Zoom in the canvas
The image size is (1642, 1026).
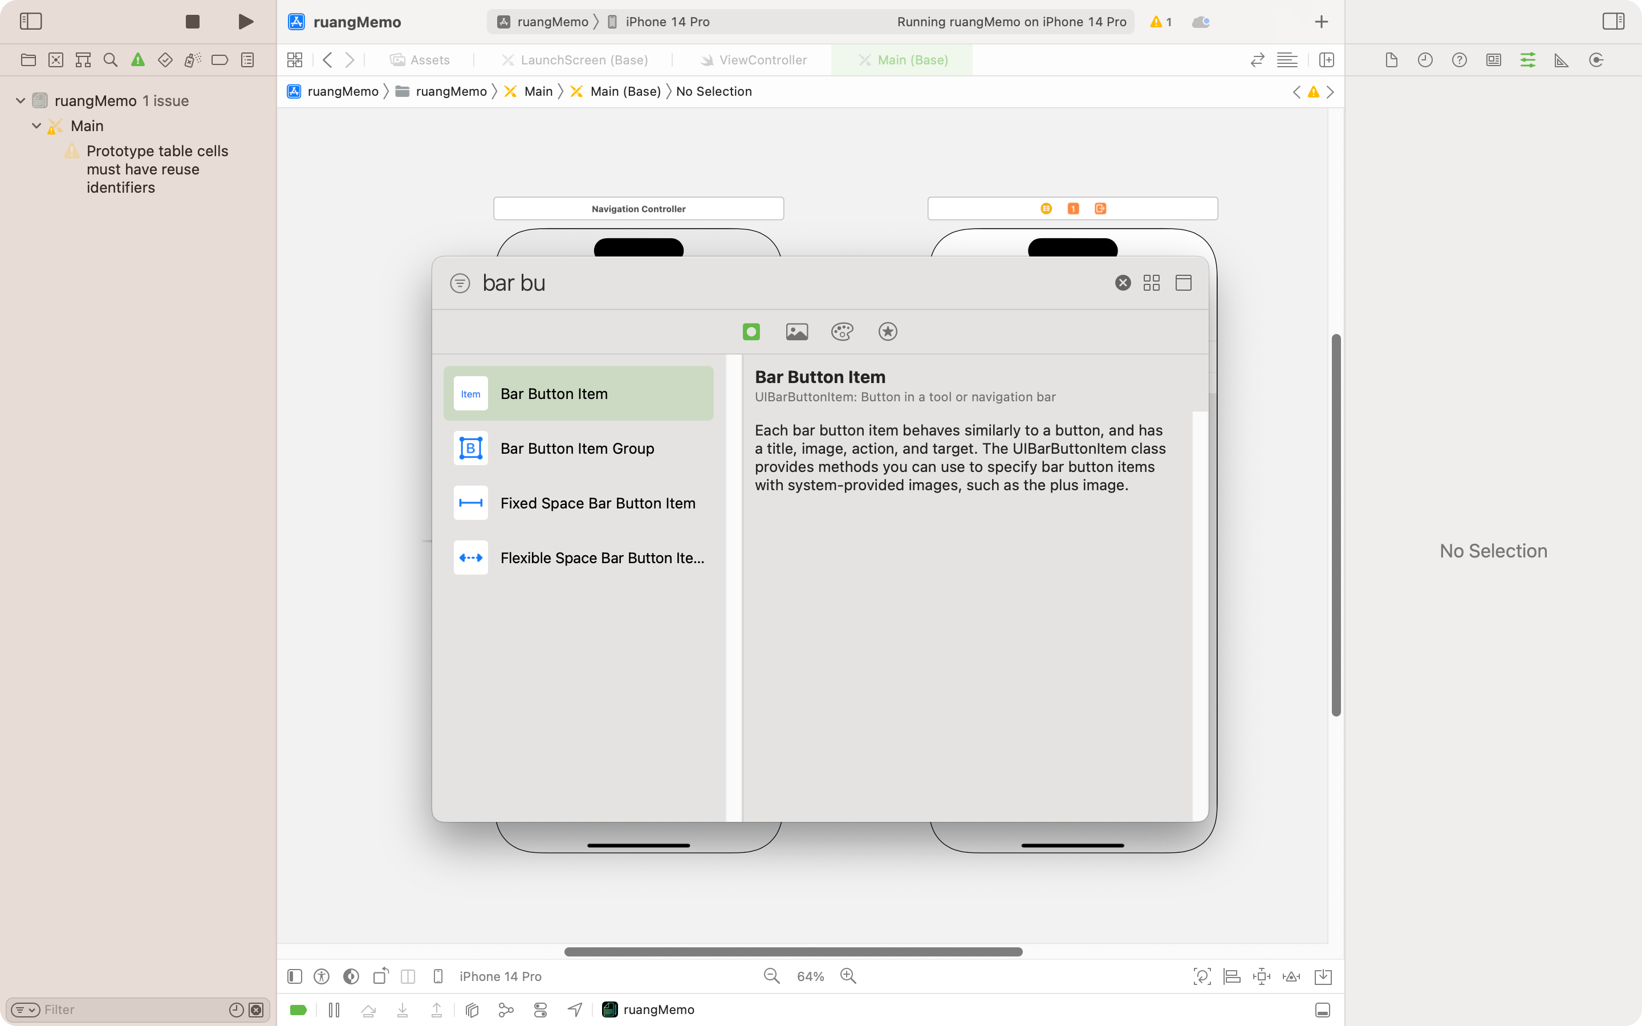(848, 976)
